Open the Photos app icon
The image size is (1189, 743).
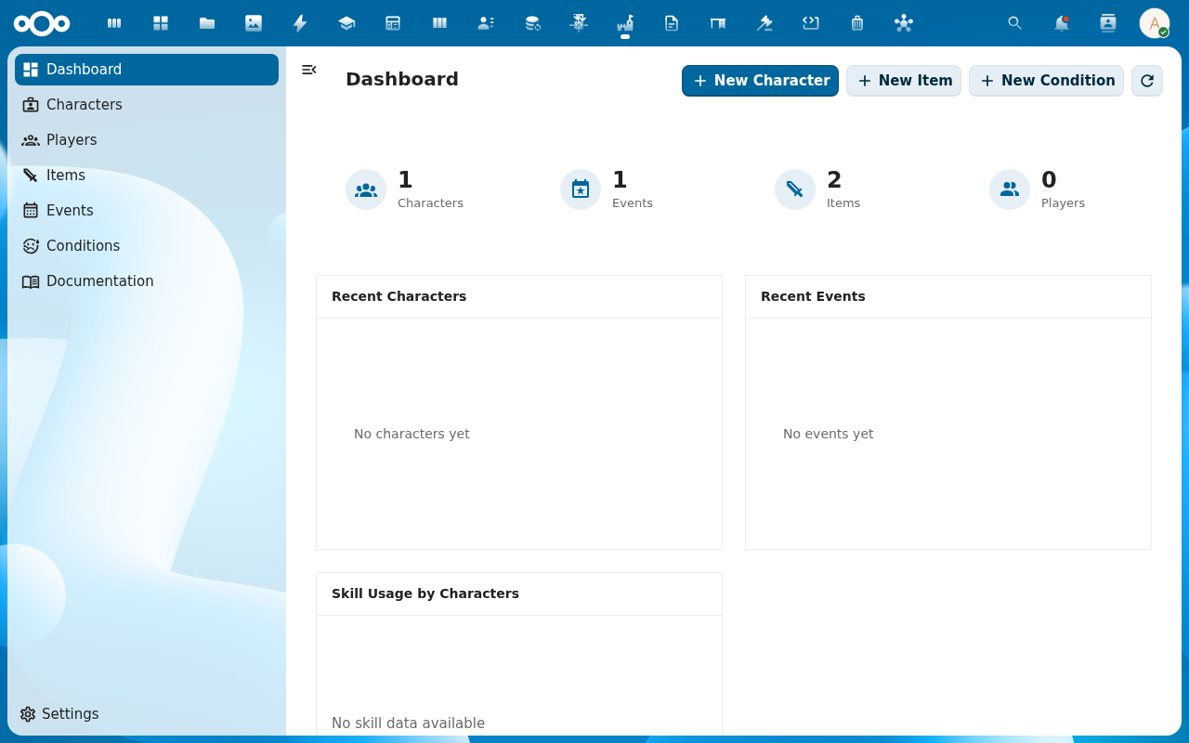pos(254,23)
